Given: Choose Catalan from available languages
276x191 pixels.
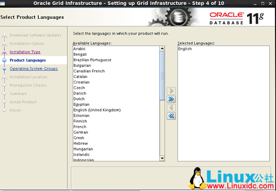Looking at the screenshot, I should point(116,77).
